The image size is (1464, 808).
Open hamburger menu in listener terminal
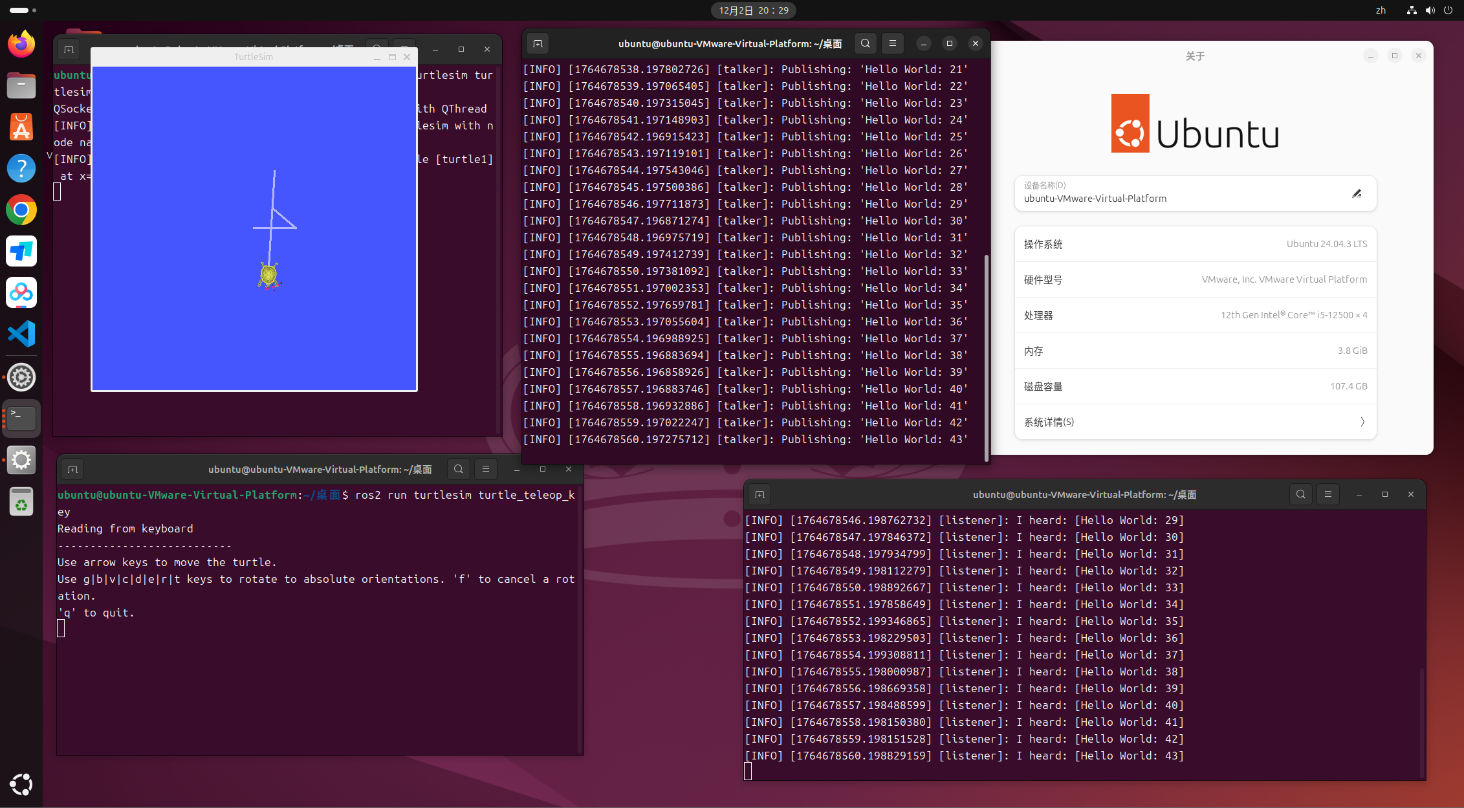click(x=1328, y=494)
